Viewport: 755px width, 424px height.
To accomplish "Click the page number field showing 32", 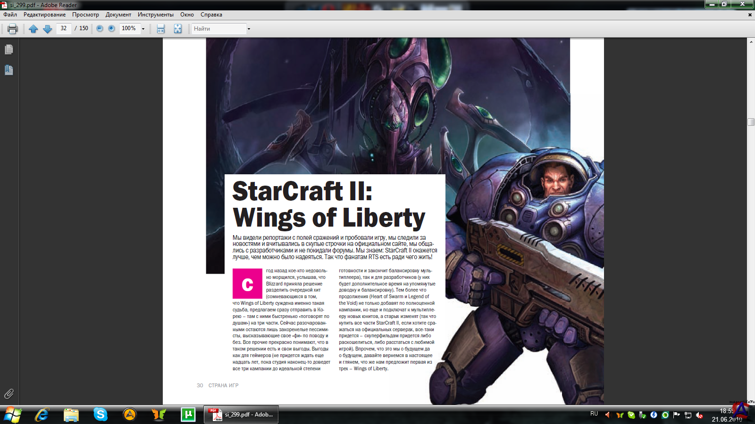I will [x=64, y=28].
